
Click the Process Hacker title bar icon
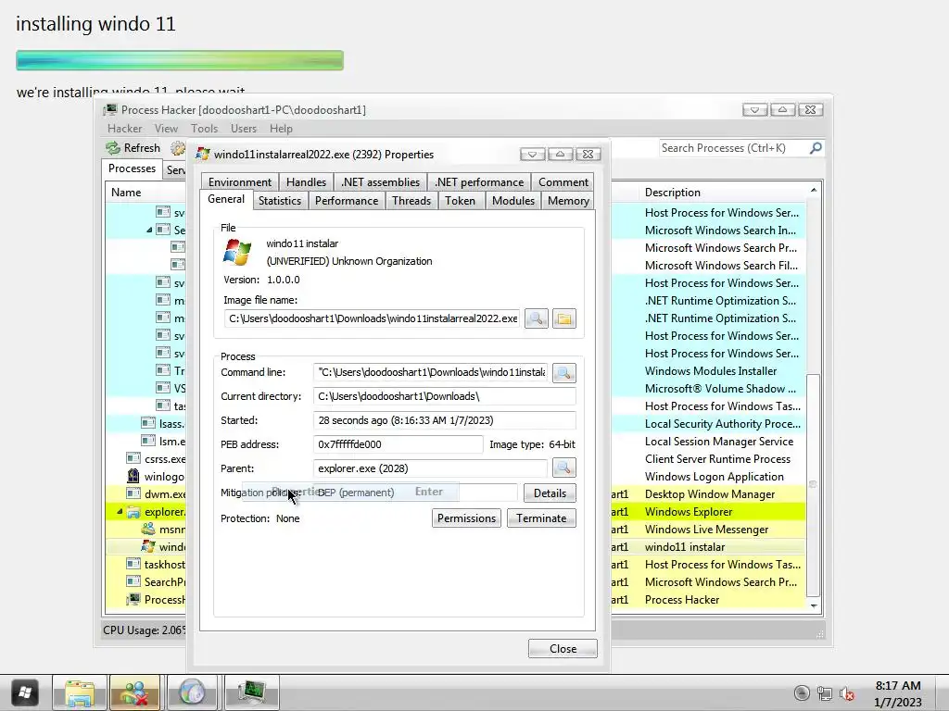click(x=109, y=109)
